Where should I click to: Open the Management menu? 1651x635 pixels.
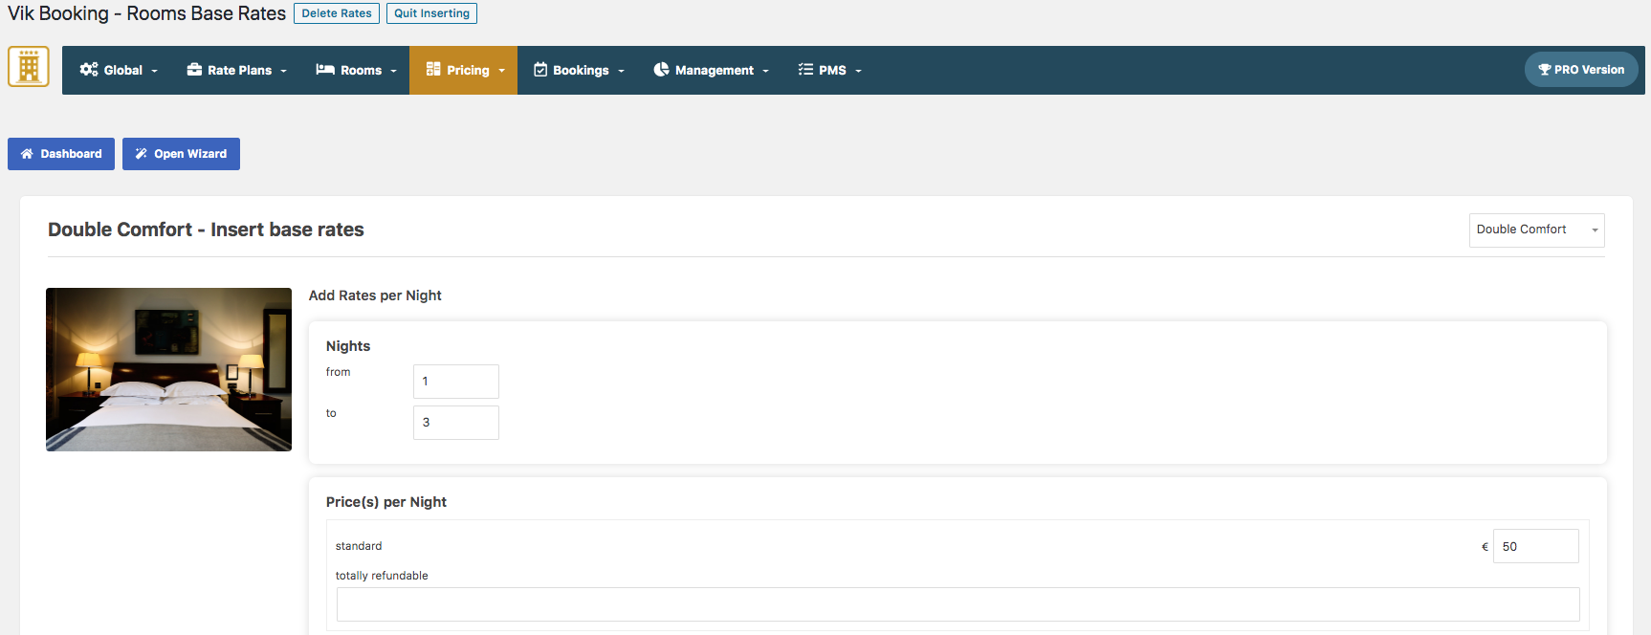711,70
